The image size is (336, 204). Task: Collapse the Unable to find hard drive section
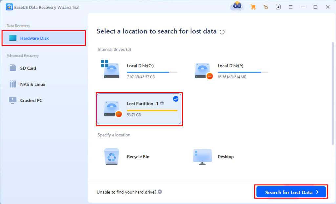tap(160, 192)
